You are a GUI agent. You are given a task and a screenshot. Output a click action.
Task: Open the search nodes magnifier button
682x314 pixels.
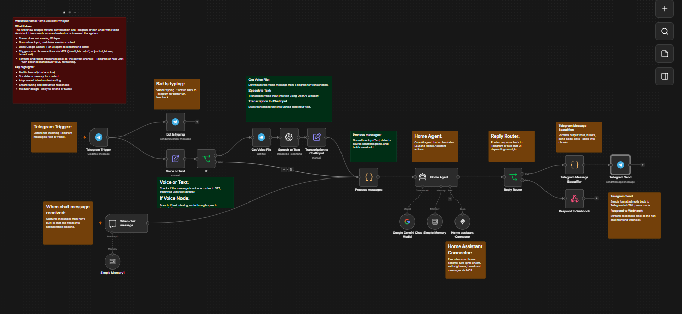click(x=665, y=31)
